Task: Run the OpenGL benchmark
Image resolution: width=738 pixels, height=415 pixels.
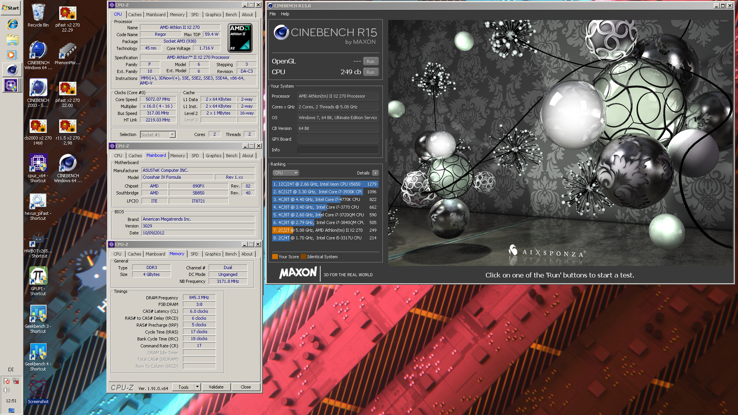Action: (371, 61)
